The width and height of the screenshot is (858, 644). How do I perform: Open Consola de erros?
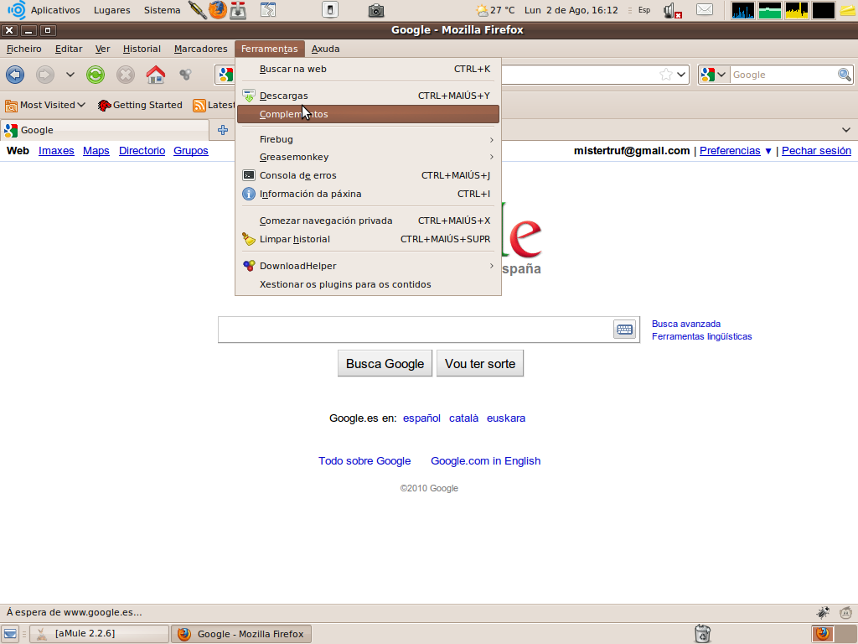click(x=369, y=175)
